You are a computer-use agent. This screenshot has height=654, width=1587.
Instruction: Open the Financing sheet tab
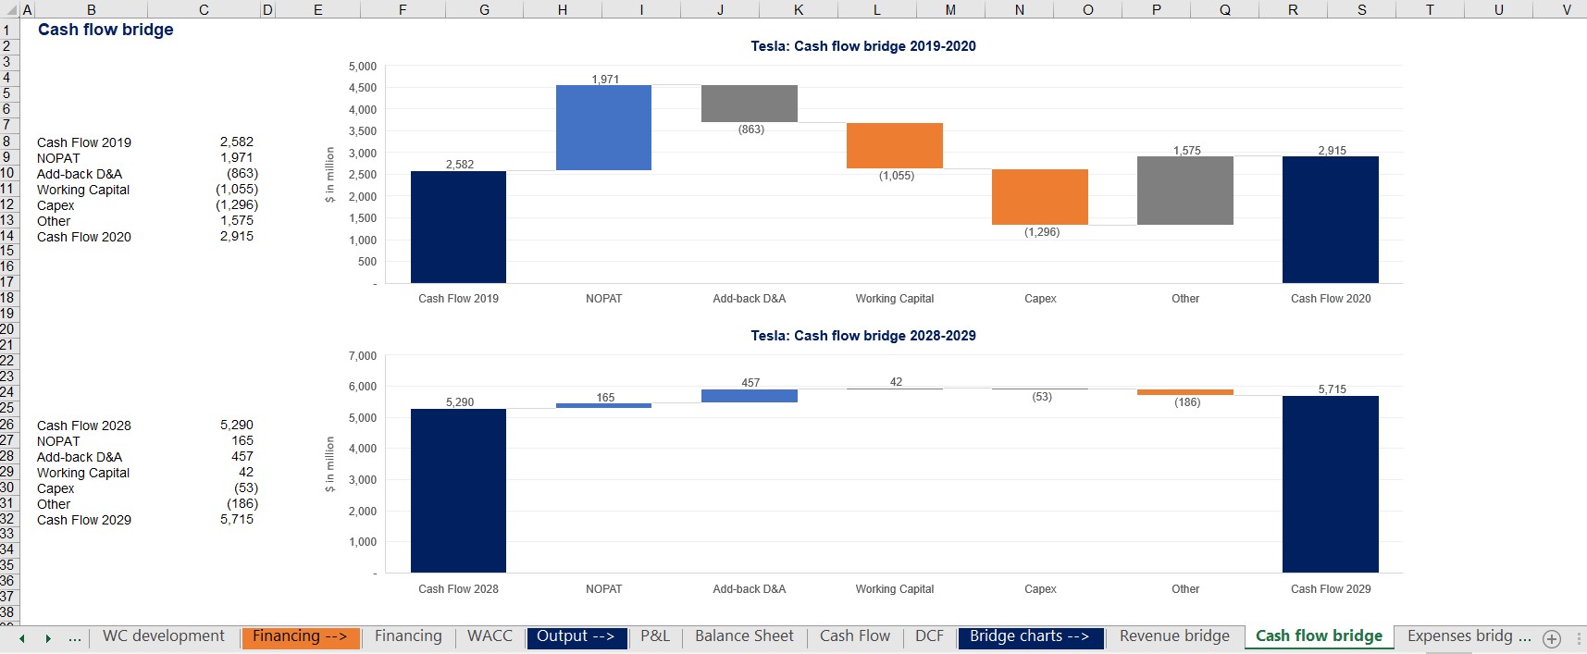pos(408,636)
